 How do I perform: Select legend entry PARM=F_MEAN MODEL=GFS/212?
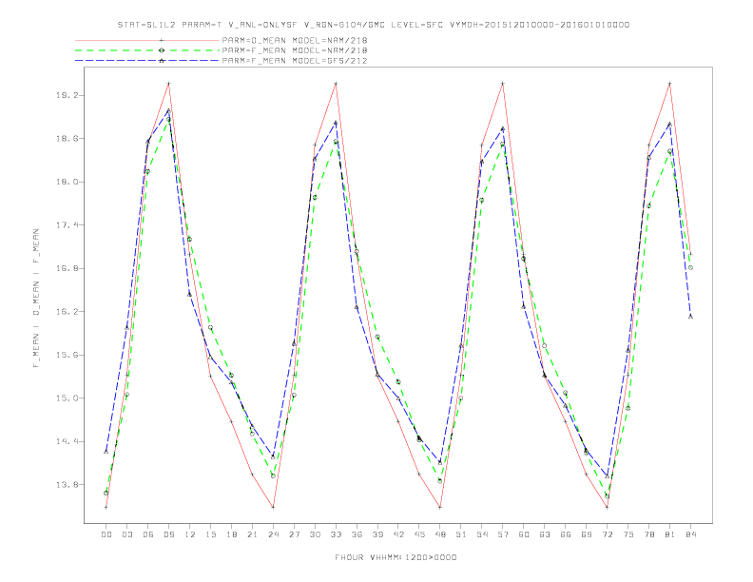tap(295, 61)
